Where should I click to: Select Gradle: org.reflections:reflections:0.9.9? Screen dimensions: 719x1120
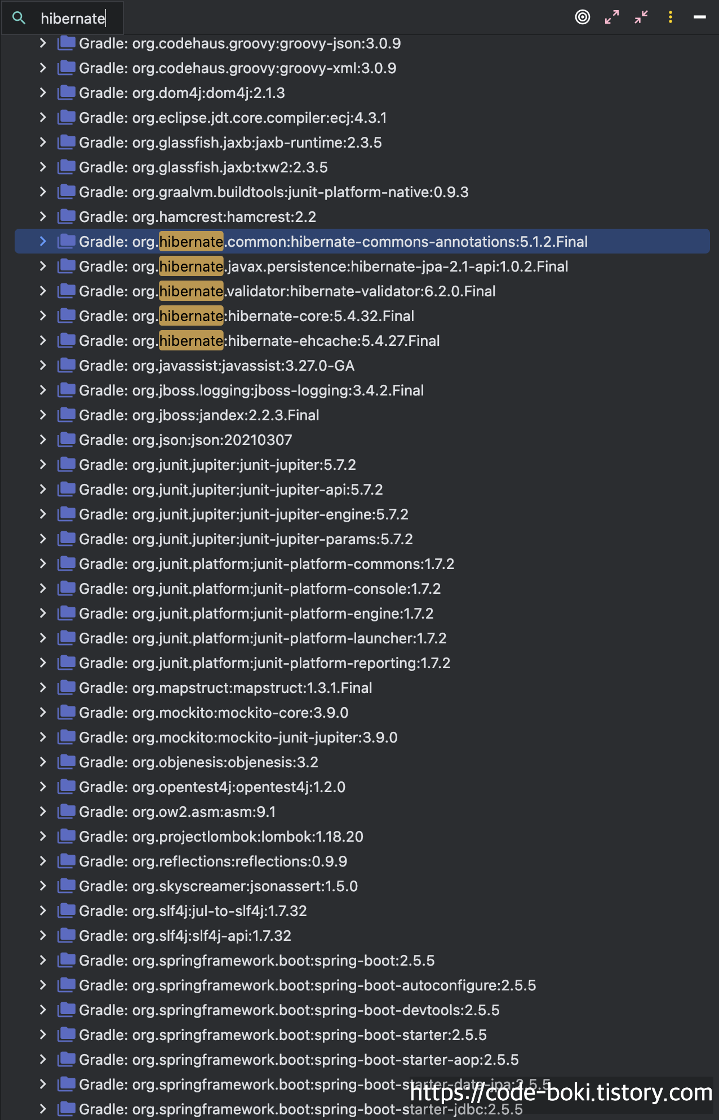pos(213,861)
